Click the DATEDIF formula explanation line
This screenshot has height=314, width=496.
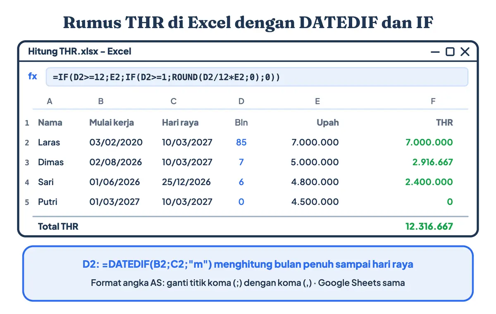pos(248,264)
